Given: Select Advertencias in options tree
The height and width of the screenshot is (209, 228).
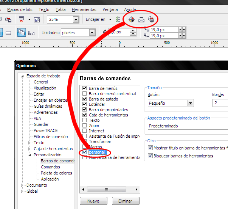Looking at the screenshot, I should point(46,112).
